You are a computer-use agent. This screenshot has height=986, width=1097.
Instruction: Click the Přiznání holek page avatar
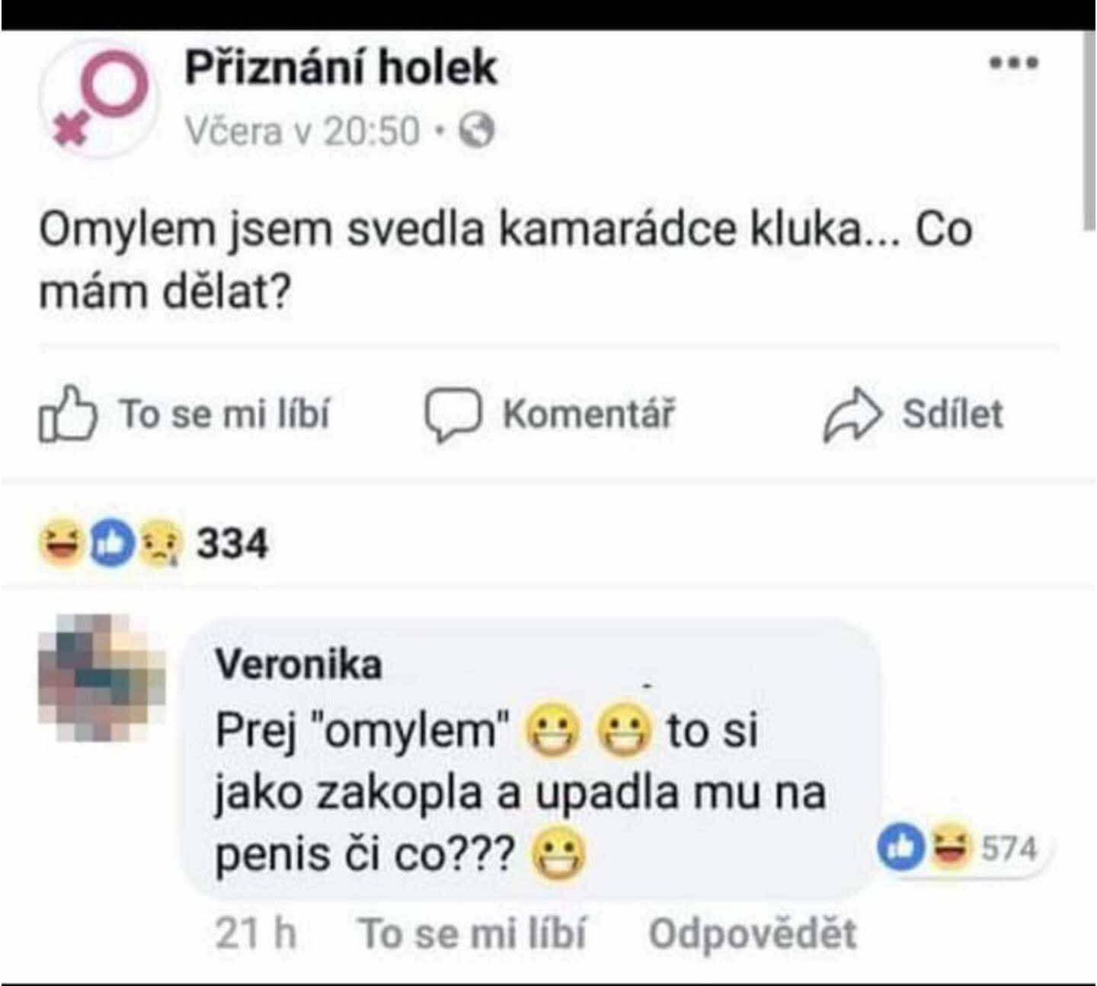tap(98, 98)
